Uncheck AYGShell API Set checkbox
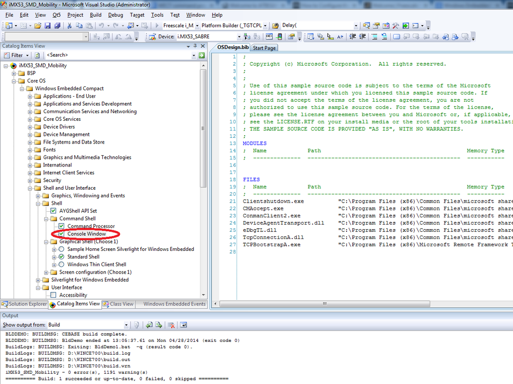The image size is (513, 384). pos(53,211)
